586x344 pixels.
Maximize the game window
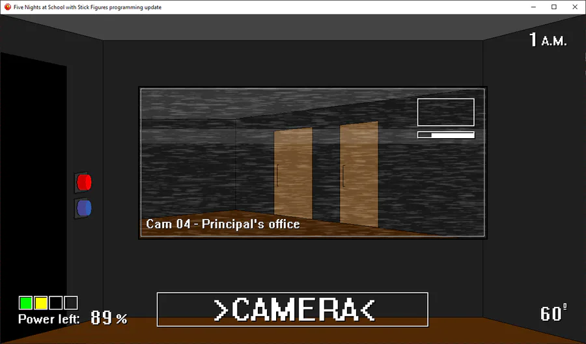coord(554,7)
